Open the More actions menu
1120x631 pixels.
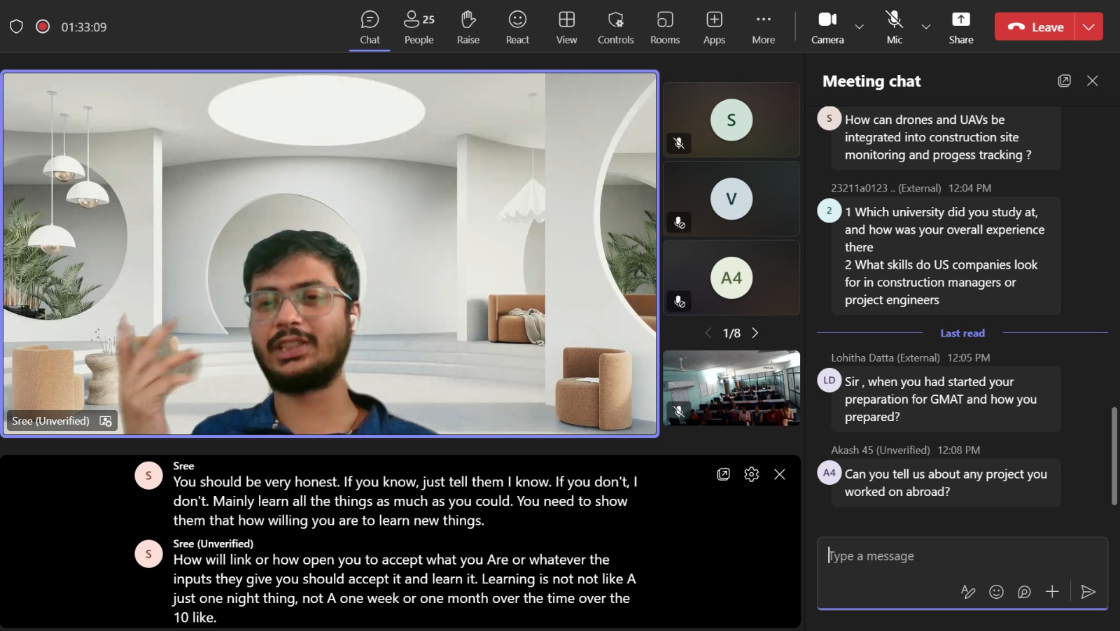click(x=763, y=27)
